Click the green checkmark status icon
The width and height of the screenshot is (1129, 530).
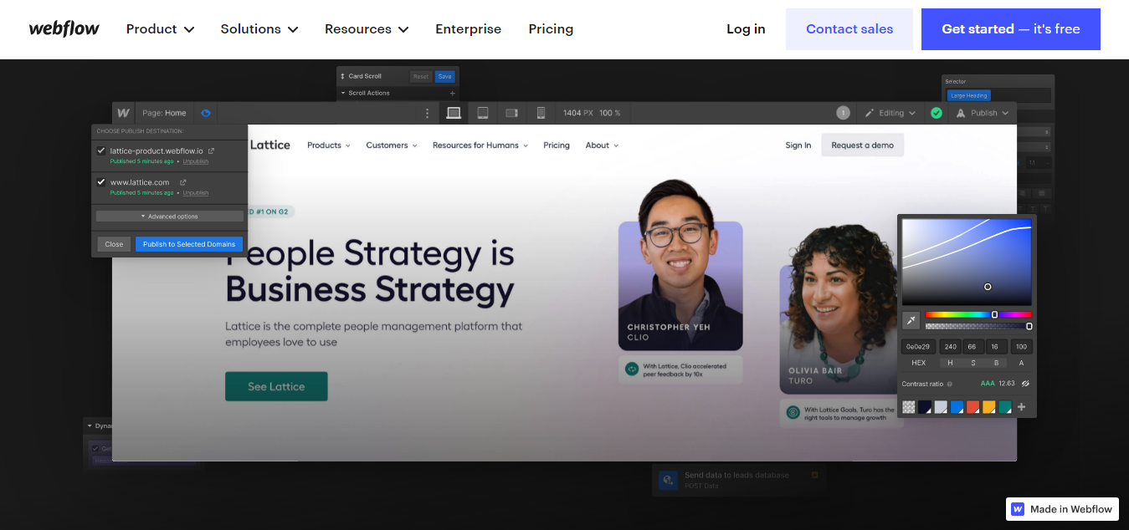tap(937, 113)
